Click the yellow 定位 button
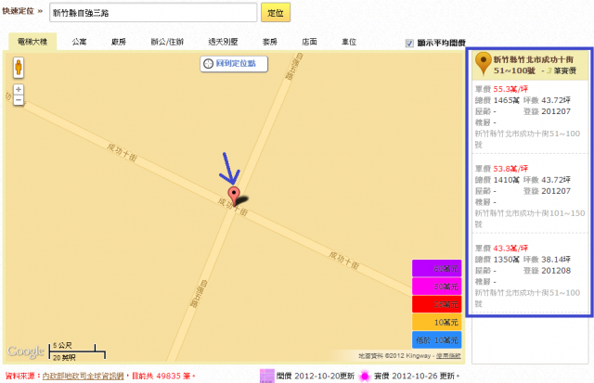 [276, 12]
